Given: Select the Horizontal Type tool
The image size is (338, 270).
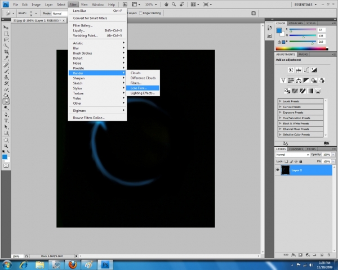Looking at the screenshot, I should [6, 121].
